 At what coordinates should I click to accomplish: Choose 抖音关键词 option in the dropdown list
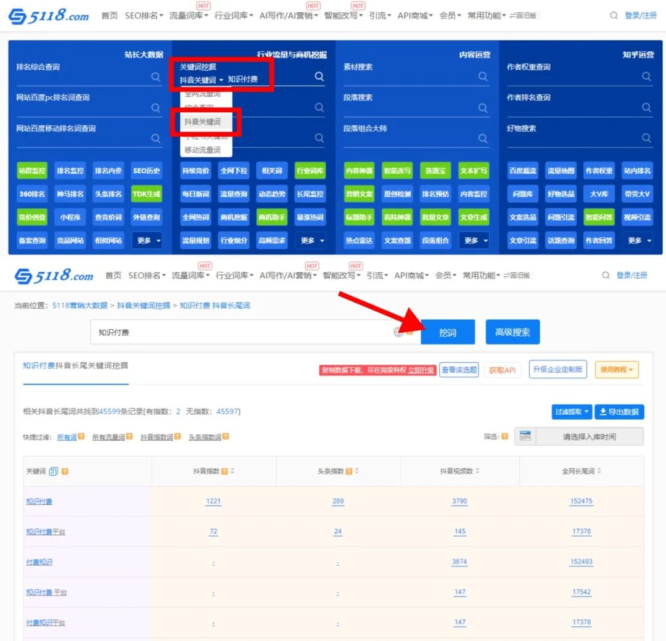(x=202, y=122)
